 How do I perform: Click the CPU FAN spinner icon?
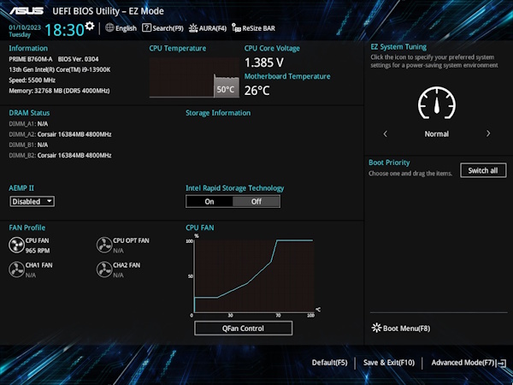(16, 246)
